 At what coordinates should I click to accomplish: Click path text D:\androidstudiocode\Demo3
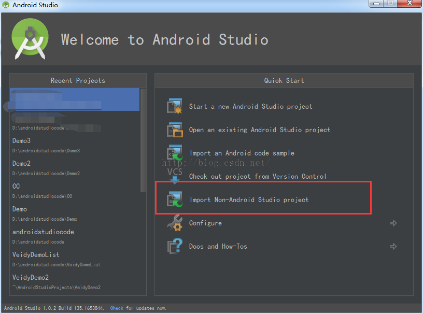click(x=46, y=151)
